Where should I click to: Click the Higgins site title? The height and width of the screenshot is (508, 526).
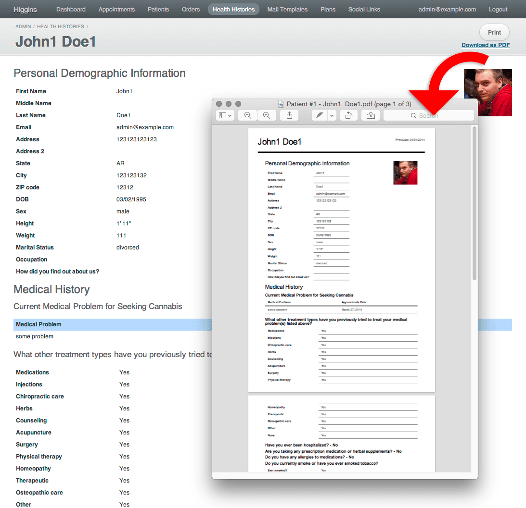point(25,10)
